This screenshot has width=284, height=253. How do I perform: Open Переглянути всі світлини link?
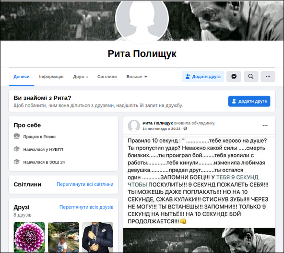pos(85,184)
